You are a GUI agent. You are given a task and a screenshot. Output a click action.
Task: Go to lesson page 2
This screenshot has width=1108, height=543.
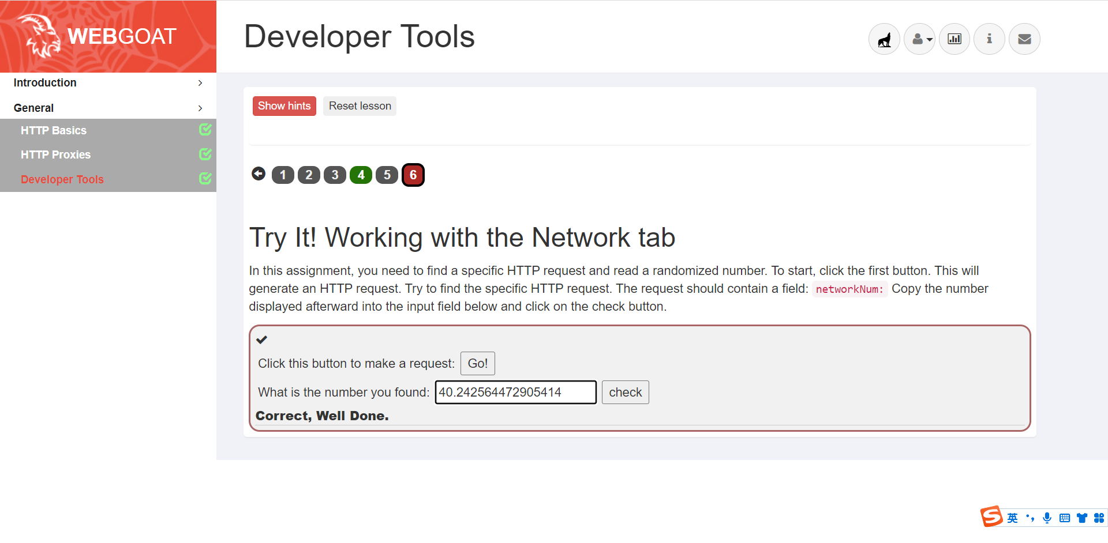tap(309, 175)
